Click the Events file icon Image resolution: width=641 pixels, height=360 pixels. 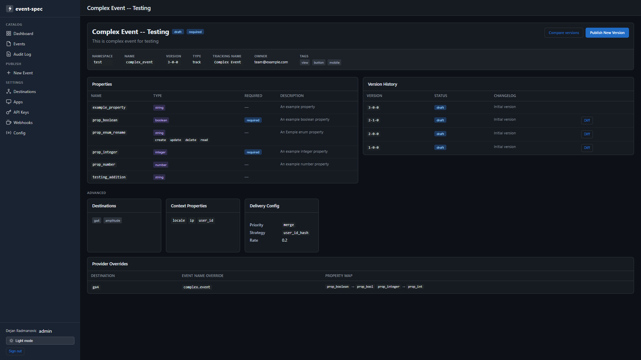(x=9, y=44)
